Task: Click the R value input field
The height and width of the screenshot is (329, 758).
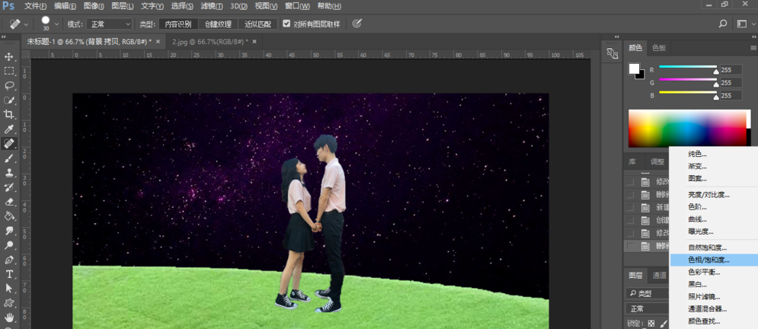Action: [731, 70]
